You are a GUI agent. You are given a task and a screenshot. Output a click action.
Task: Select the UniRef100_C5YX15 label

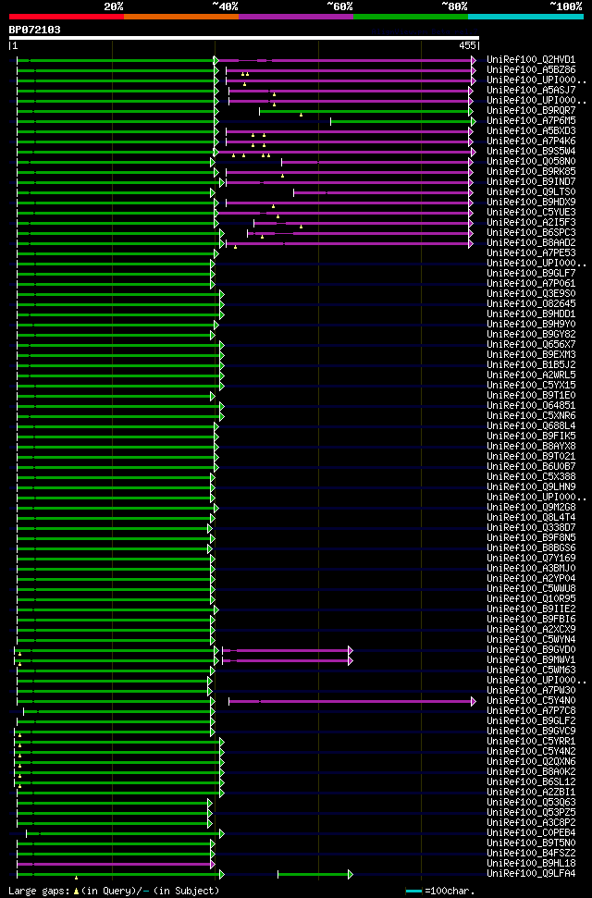click(531, 386)
